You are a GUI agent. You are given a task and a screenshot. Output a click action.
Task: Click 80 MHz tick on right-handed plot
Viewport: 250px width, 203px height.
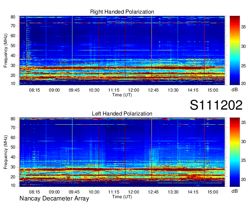click(x=13, y=17)
